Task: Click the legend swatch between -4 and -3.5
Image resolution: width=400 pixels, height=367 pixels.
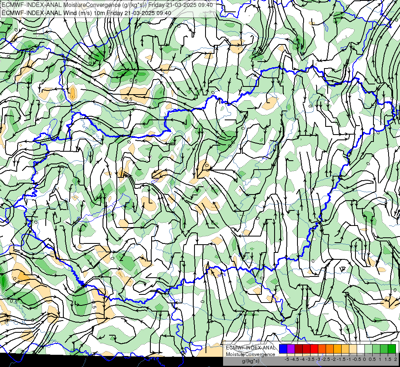Action: (306, 349)
